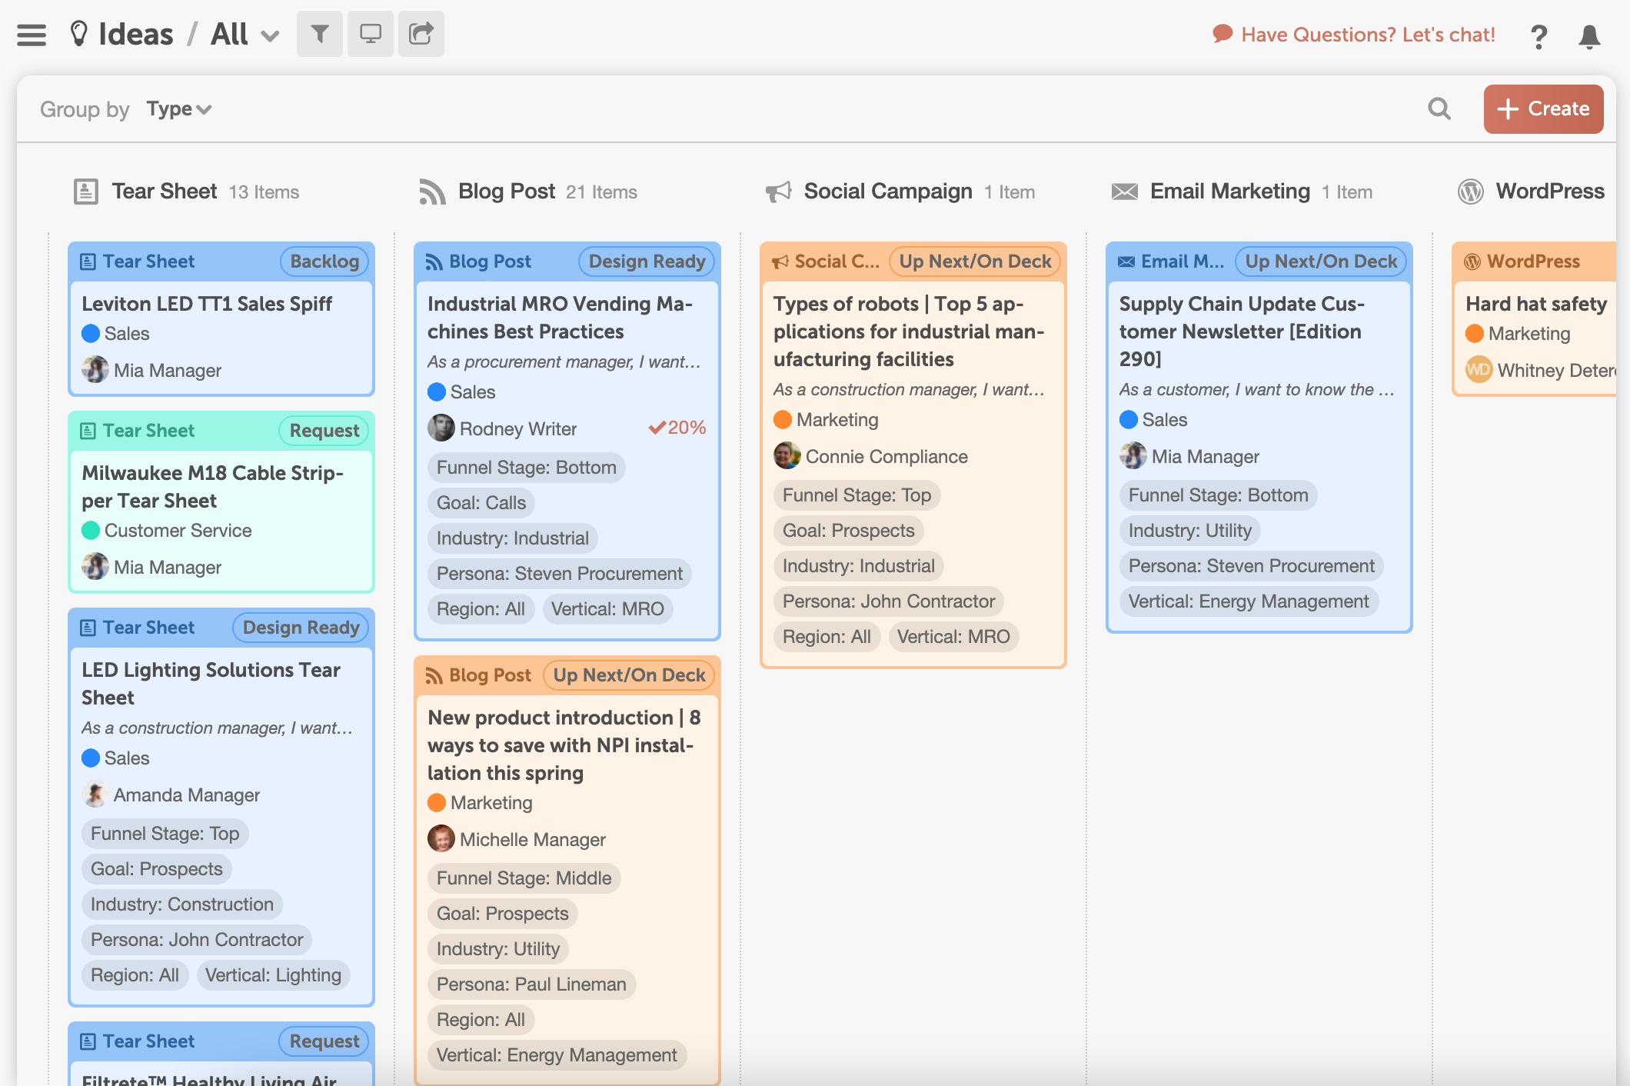Click Backlog status on Leviton card
Viewport: 1630px width, 1086px height.
[324, 262]
